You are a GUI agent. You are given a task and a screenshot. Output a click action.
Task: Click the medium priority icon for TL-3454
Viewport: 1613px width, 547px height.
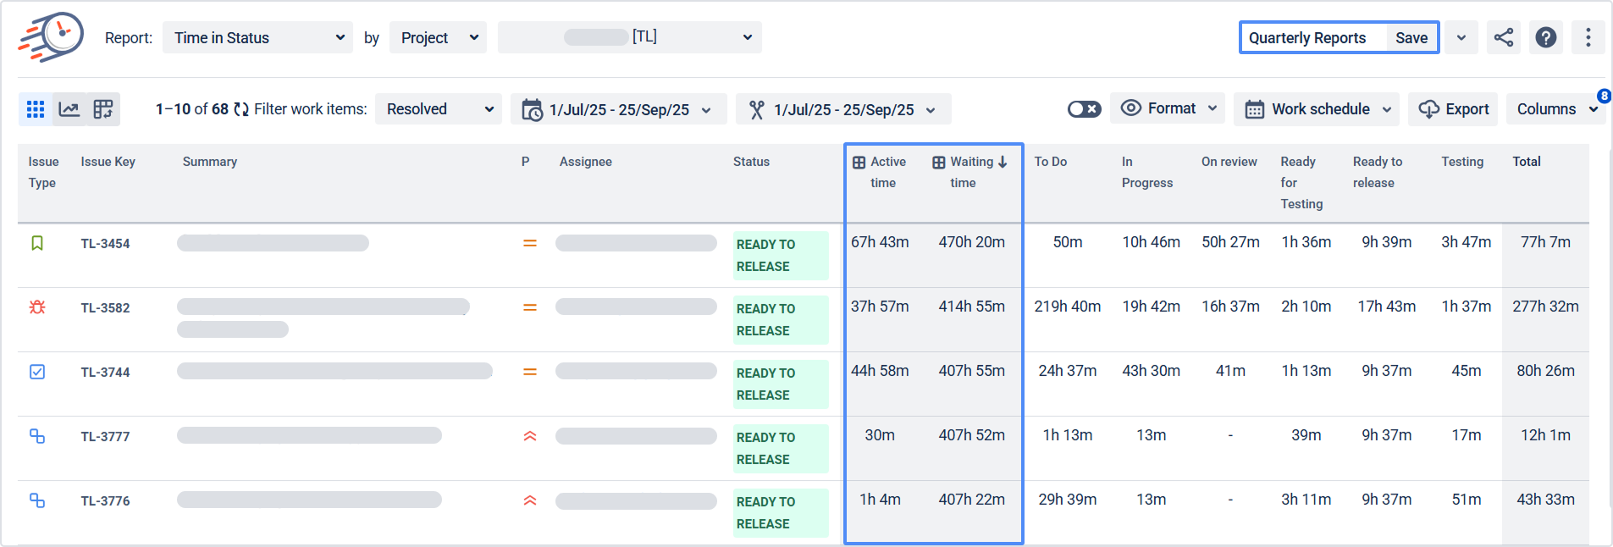530,244
